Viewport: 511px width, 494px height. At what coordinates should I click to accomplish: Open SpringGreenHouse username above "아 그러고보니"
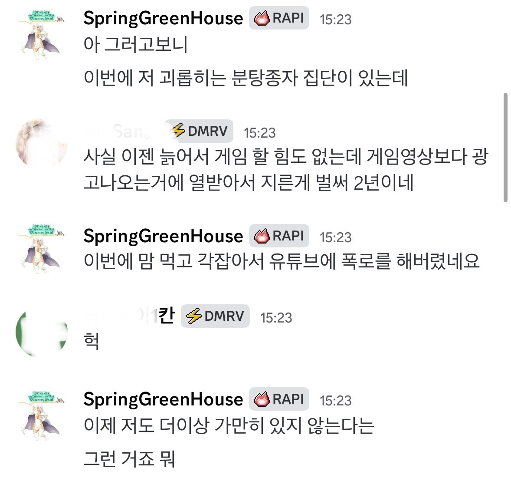[163, 18]
